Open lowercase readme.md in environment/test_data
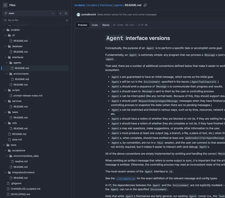 pos(21,161)
